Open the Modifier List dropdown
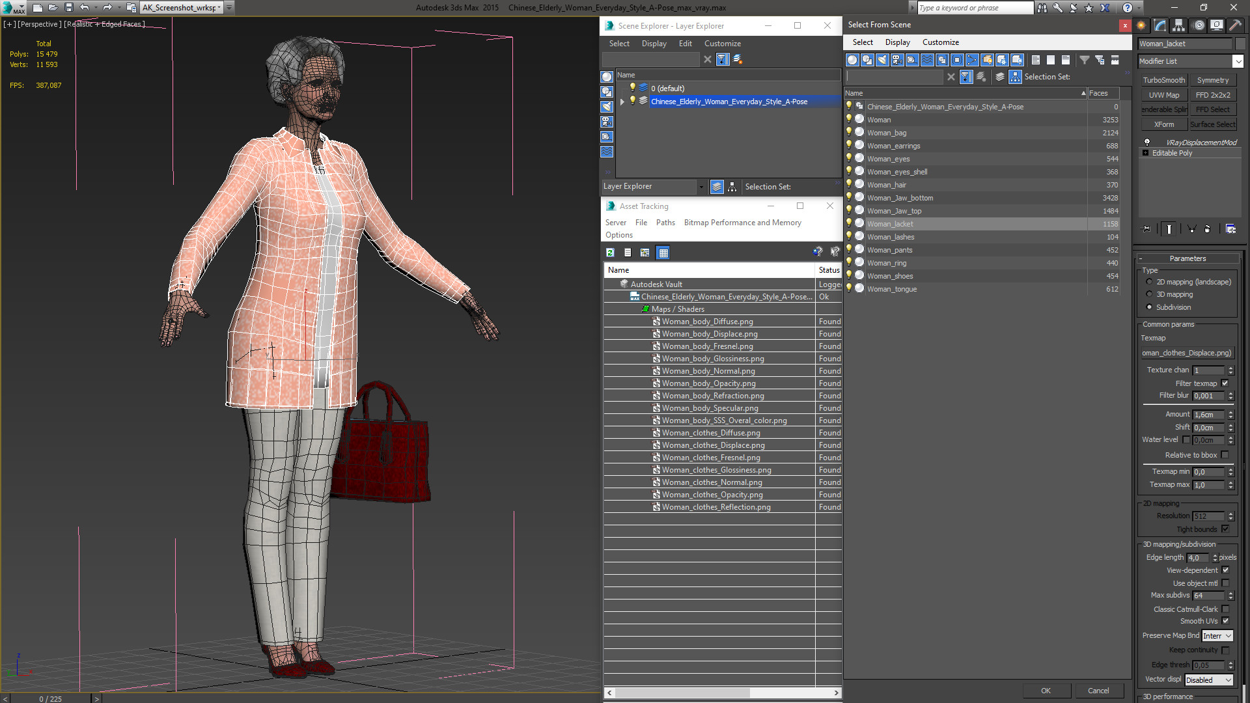The image size is (1250, 703). [x=1237, y=61]
